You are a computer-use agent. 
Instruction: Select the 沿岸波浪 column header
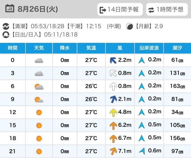point(149,48)
